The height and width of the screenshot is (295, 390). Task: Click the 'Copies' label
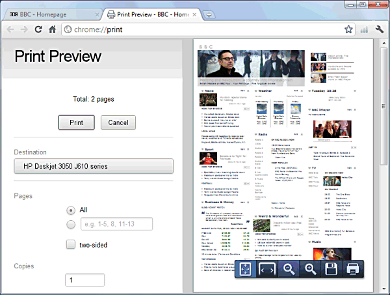24,266
